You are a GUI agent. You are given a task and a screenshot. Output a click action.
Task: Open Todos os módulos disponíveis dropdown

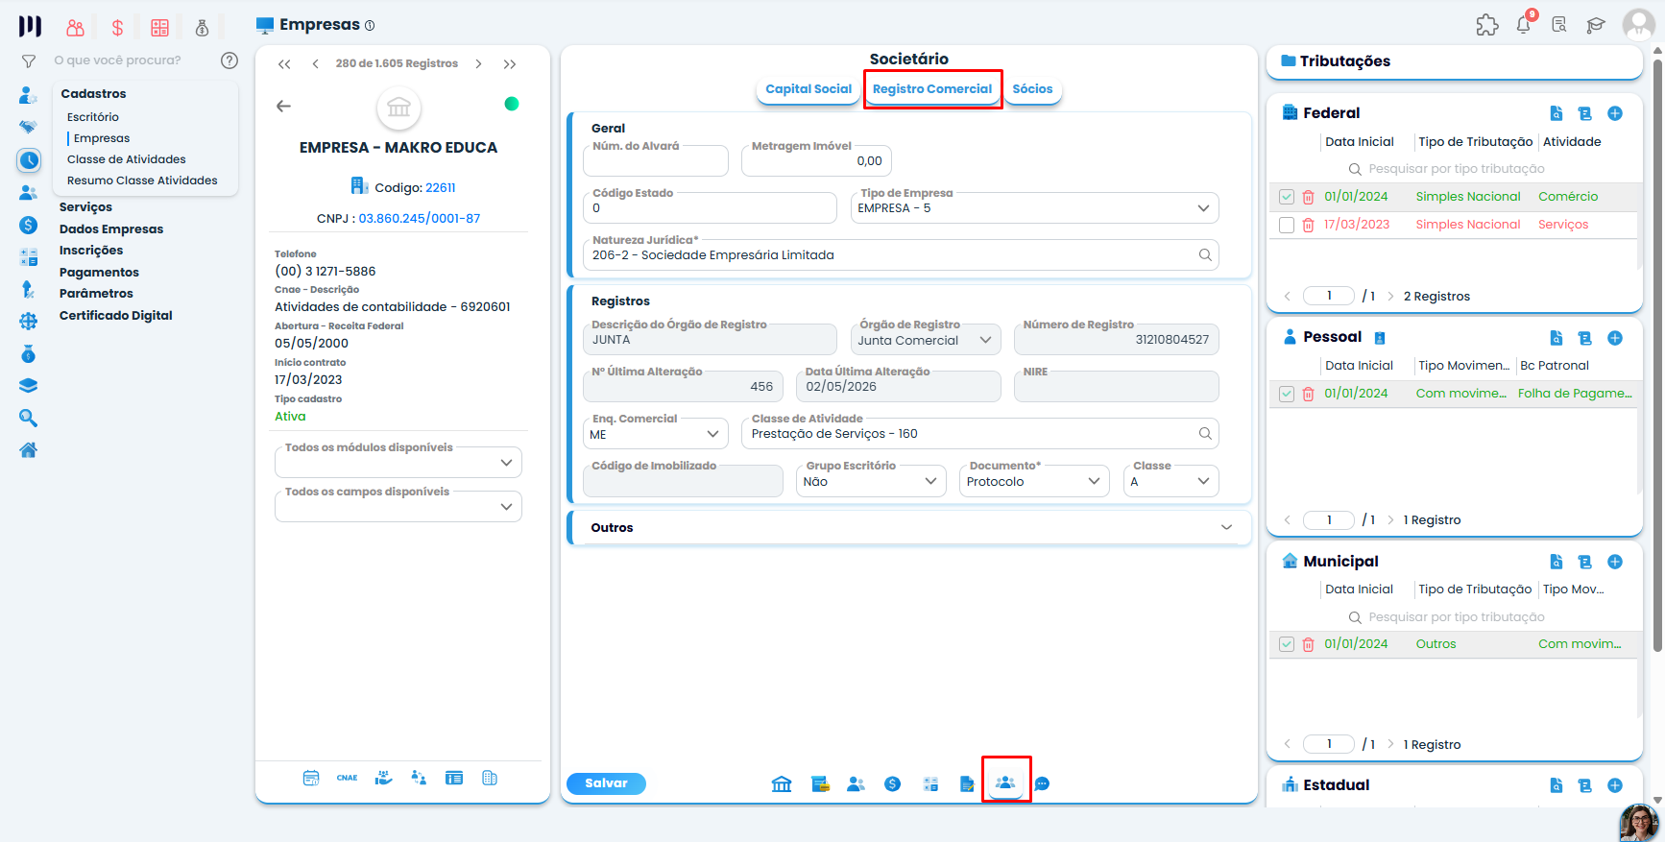click(398, 463)
